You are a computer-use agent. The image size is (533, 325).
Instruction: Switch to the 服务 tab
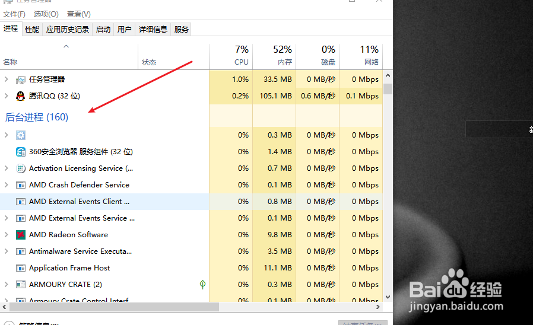tap(181, 30)
